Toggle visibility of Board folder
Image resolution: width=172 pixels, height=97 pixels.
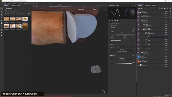point(138,53)
